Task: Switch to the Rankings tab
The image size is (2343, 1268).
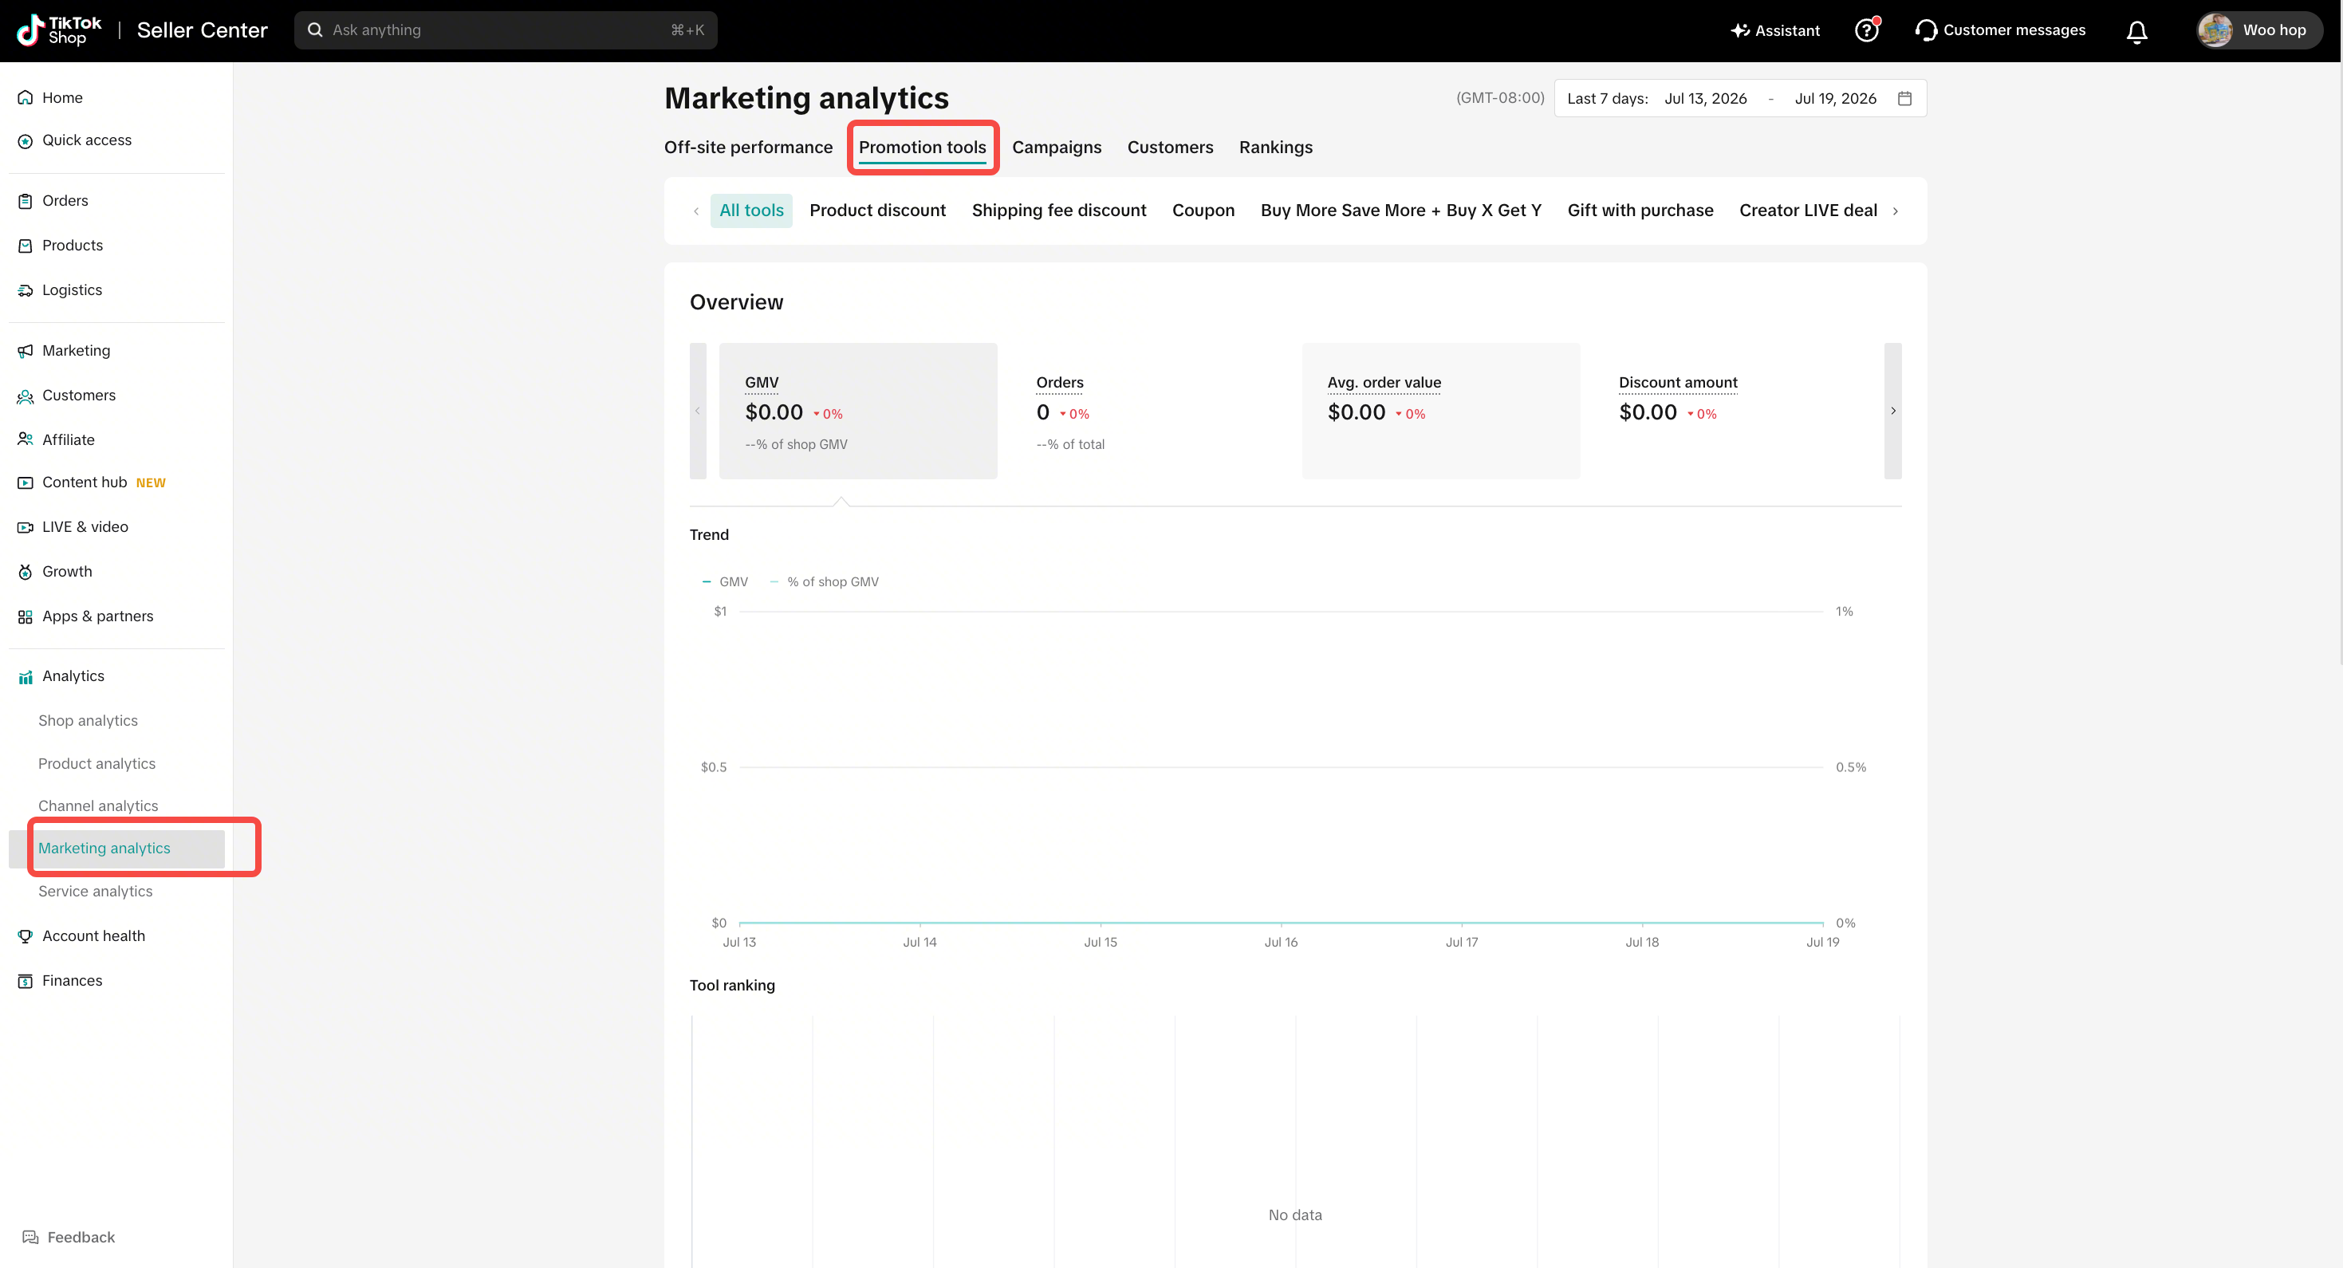Action: click(x=1275, y=148)
